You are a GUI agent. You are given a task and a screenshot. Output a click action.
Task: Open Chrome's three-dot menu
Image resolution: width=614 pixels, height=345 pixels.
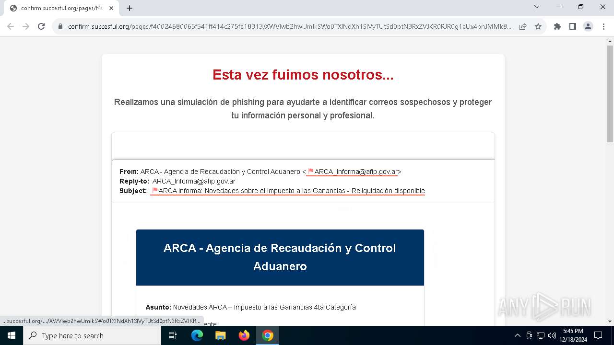pyautogui.click(x=603, y=26)
